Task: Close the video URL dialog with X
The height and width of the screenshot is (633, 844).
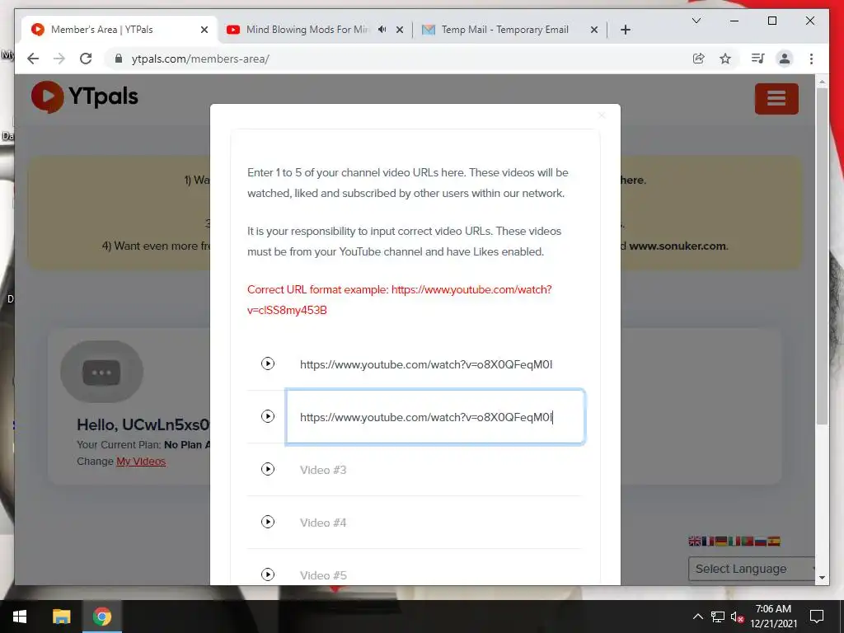Action: tap(602, 115)
